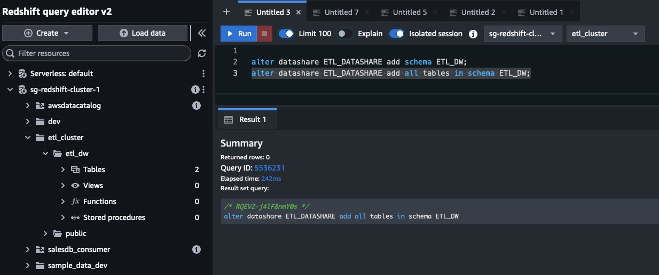Screen dimensions: 659x275
Task: Expand the Serverless: default node
Action: point(10,74)
